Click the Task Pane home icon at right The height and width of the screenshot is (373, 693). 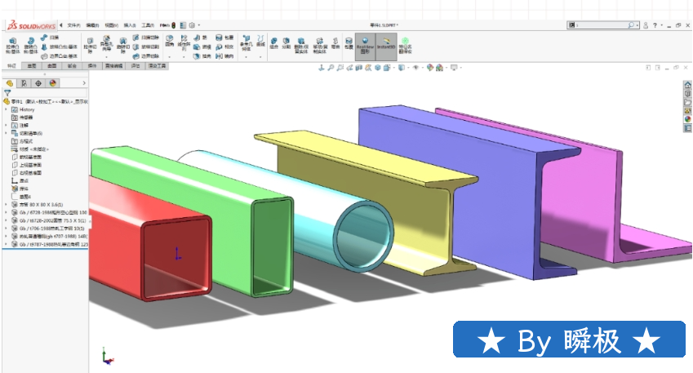tap(687, 84)
